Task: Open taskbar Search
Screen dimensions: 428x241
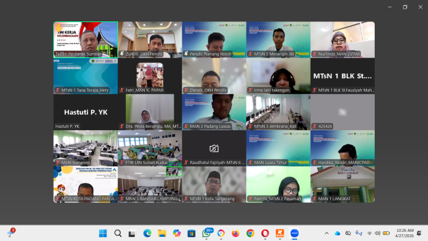Action: click(118, 234)
